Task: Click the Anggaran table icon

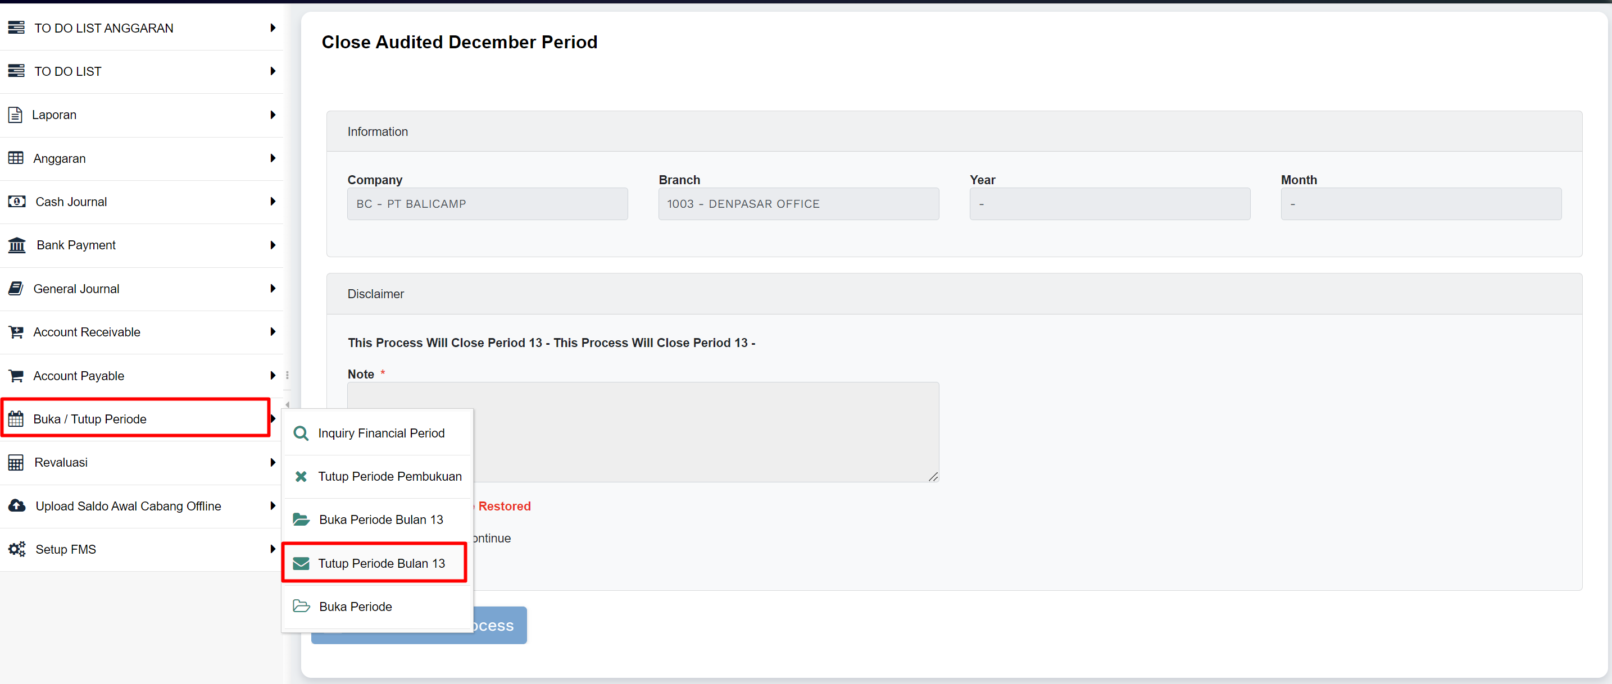Action: (x=16, y=158)
